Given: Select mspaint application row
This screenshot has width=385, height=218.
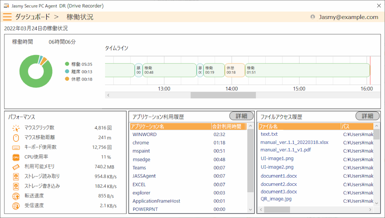Looking at the screenshot, I should point(188,151).
